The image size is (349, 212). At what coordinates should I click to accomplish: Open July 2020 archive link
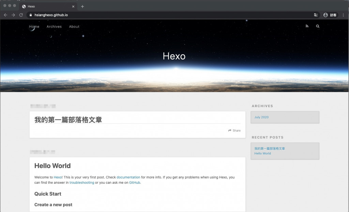tap(261, 117)
